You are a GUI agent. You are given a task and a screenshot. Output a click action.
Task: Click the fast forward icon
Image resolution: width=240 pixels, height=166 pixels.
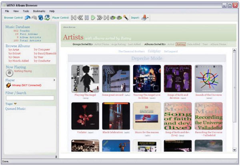[x=100, y=18]
